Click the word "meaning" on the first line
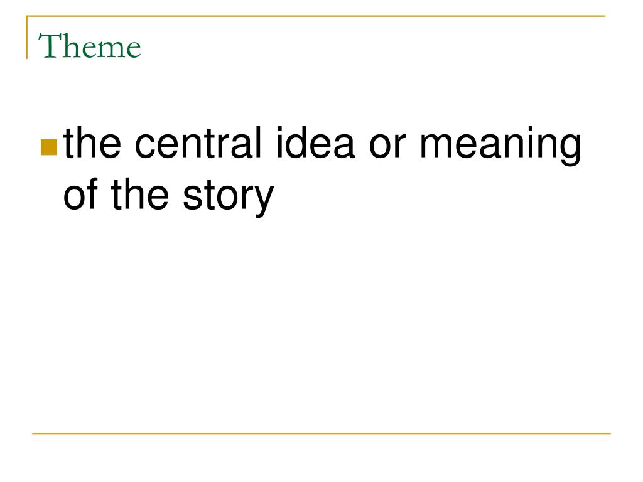This screenshot has height=482, width=643. [x=500, y=146]
